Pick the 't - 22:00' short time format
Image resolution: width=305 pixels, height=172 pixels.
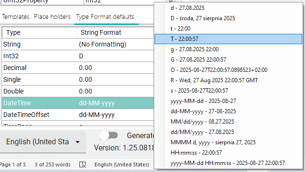(228, 29)
